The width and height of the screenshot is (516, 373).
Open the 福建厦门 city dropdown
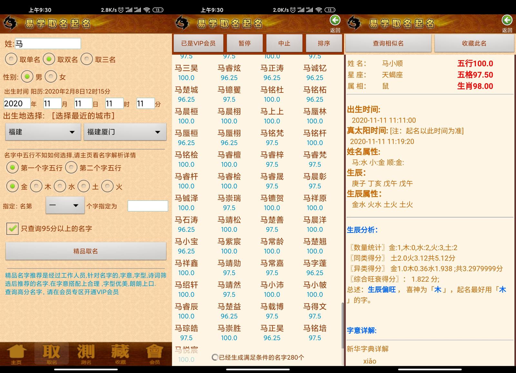125,132
